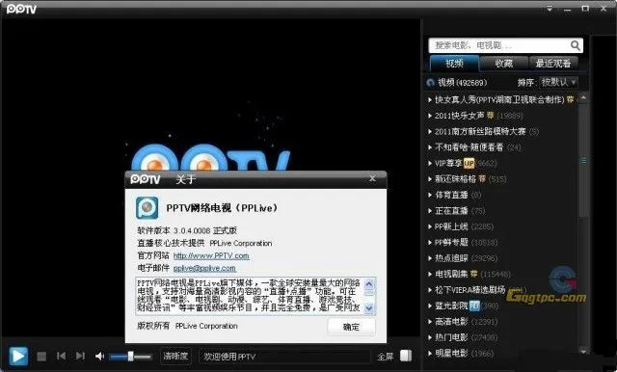This screenshot has height=372, width=617.
Task: Click the Stop playback button
Action: pyautogui.click(x=41, y=357)
